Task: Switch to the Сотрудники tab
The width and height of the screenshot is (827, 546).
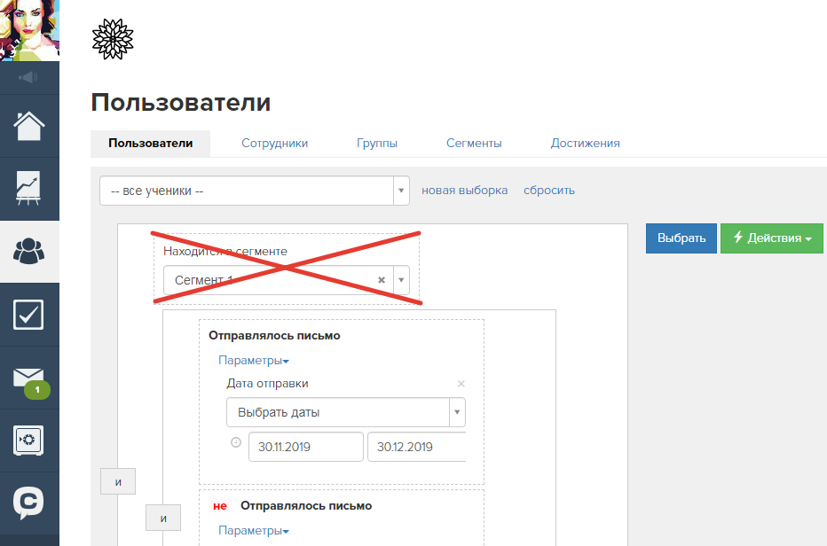Action: (x=275, y=144)
